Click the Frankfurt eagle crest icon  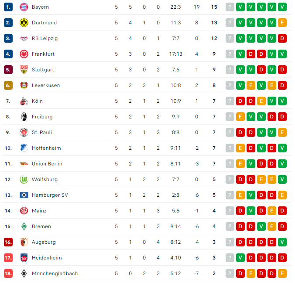tap(24, 54)
